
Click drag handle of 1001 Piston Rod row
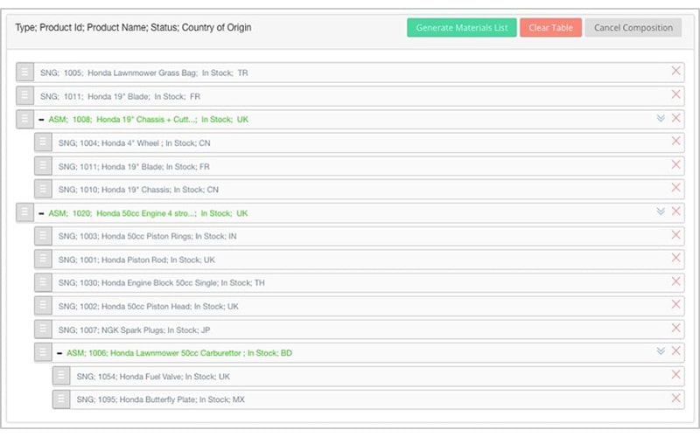(x=43, y=259)
